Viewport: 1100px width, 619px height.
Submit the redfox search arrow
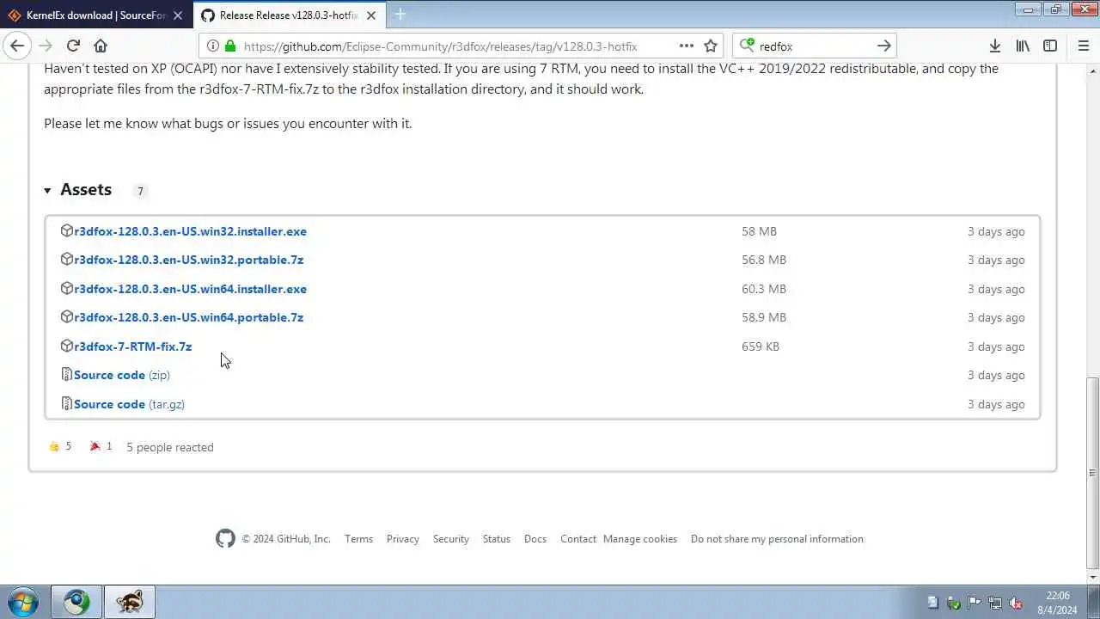coord(883,46)
